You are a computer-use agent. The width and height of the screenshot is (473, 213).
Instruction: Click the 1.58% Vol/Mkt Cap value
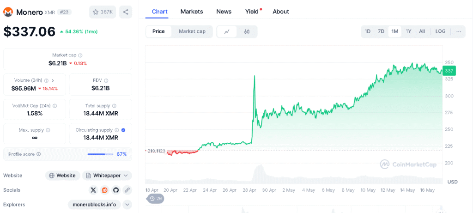[x=34, y=114]
